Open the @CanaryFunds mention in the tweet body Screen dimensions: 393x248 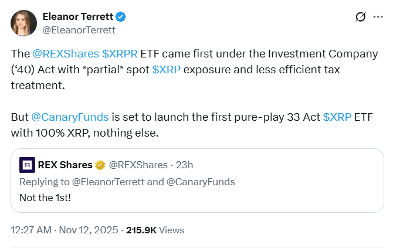click(x=63, y=116)
